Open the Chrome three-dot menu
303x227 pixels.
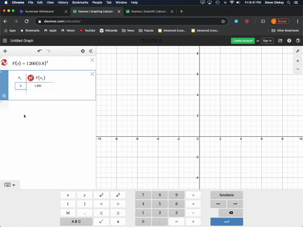297,21
